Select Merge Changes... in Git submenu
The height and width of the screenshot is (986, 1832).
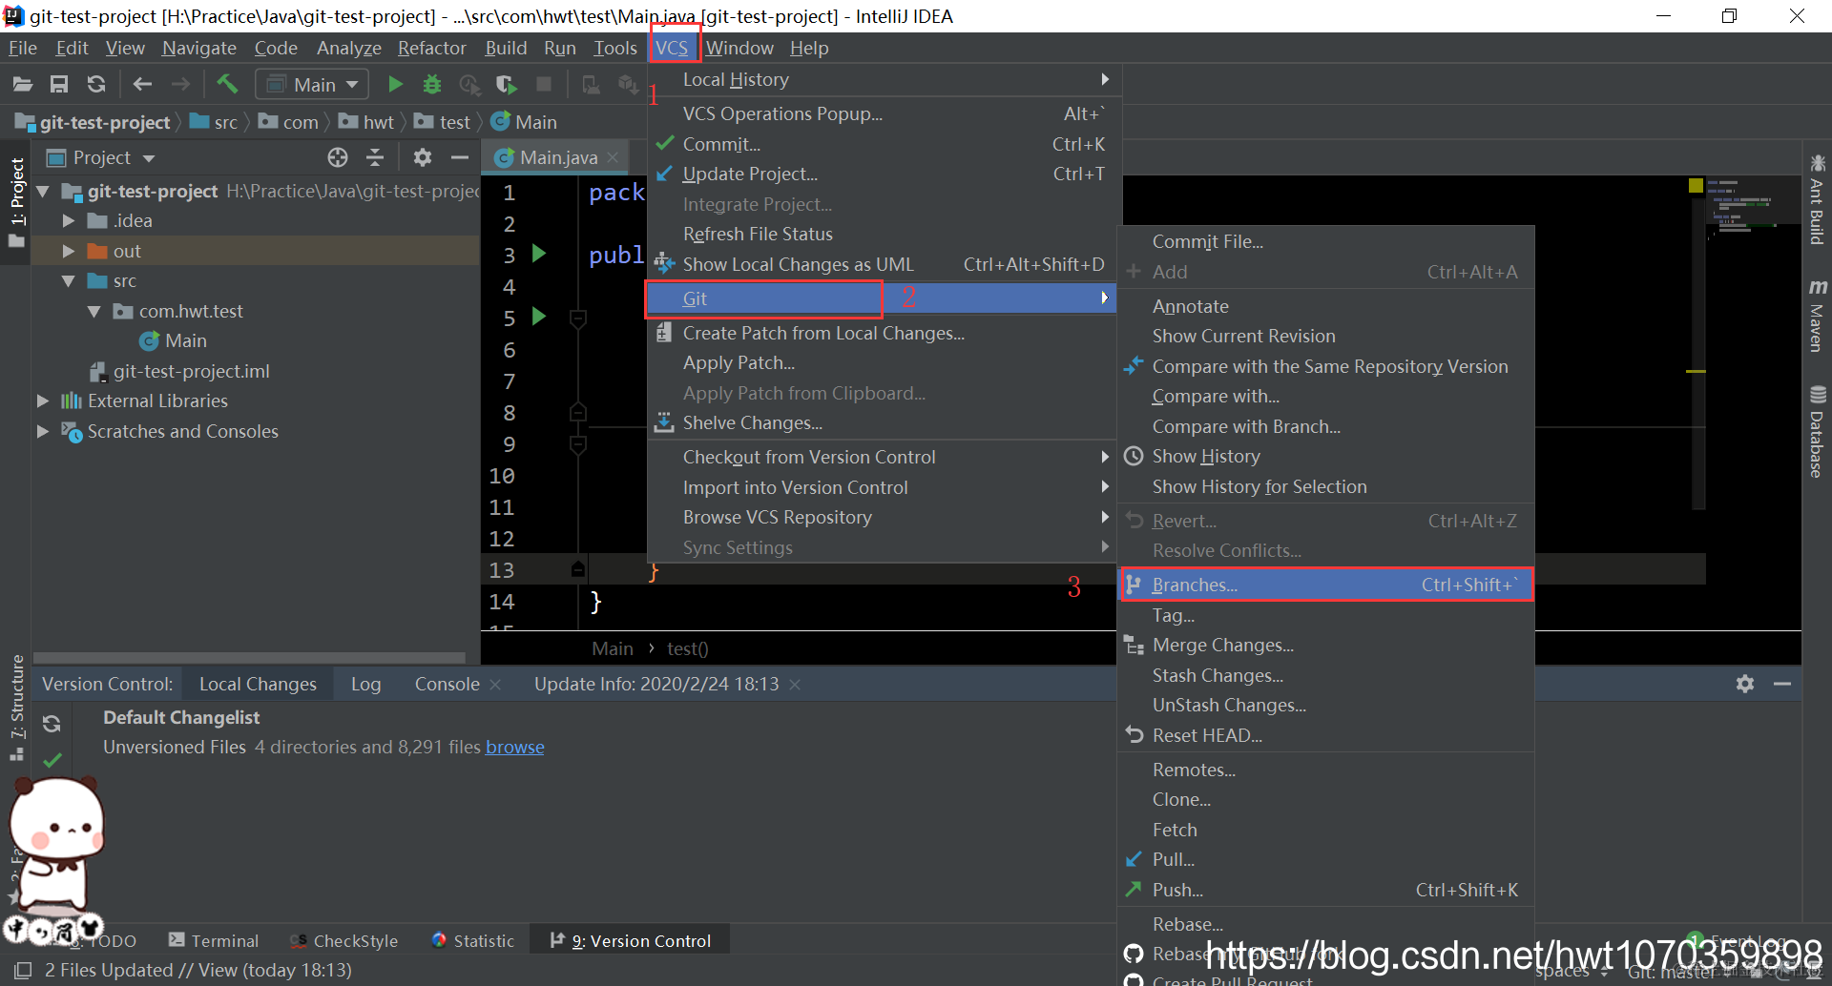1326,645
